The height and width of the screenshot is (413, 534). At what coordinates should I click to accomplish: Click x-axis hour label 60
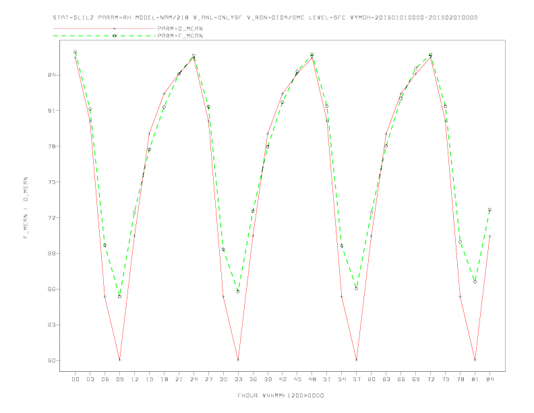click(372, 379)
